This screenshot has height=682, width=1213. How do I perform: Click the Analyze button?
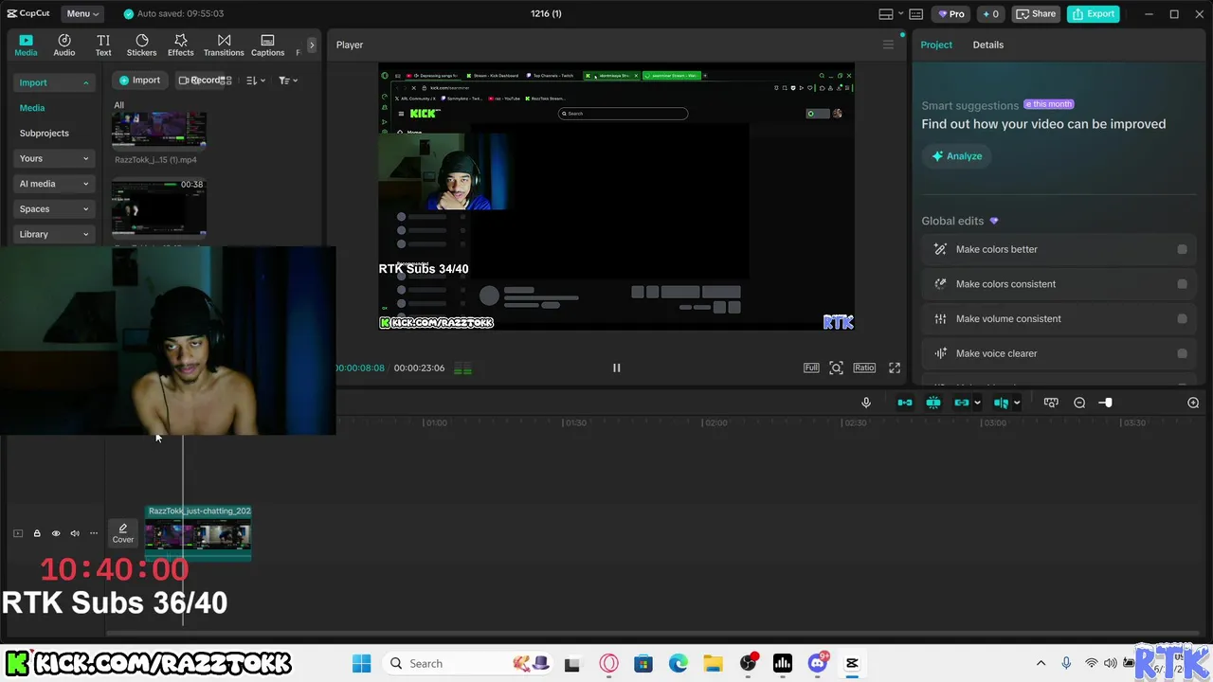[956, 156]
